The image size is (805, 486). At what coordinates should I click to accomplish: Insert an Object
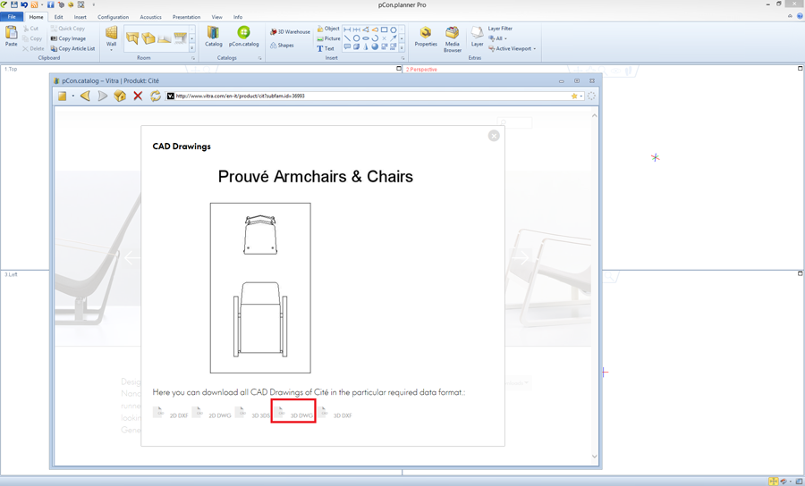[x=328, y=29]
